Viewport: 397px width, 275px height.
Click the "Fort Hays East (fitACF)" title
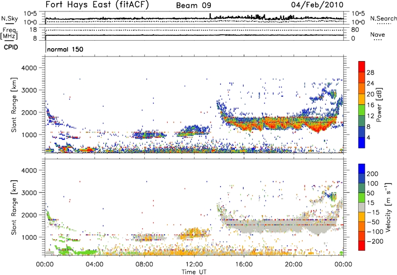tap(97, 4)
